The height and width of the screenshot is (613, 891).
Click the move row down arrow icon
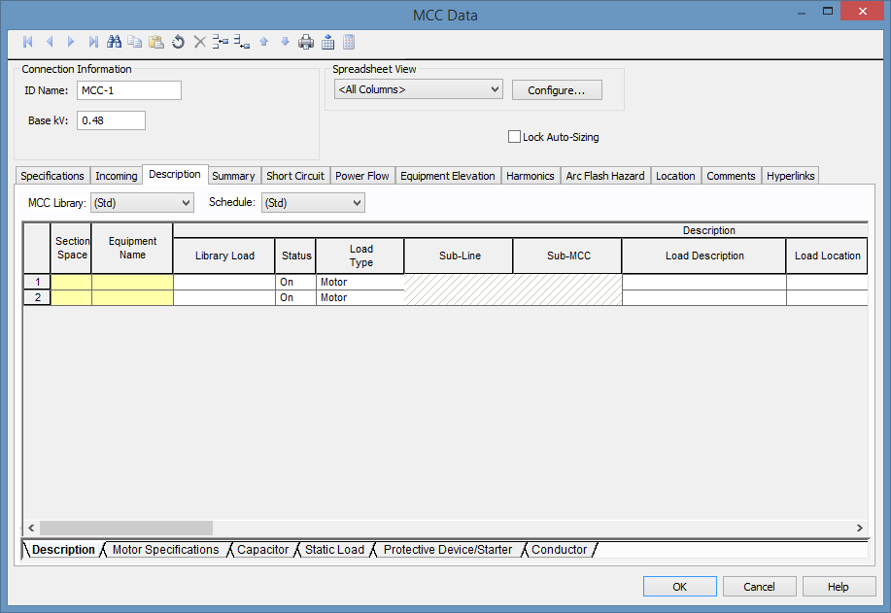click(x=286, y=42)
